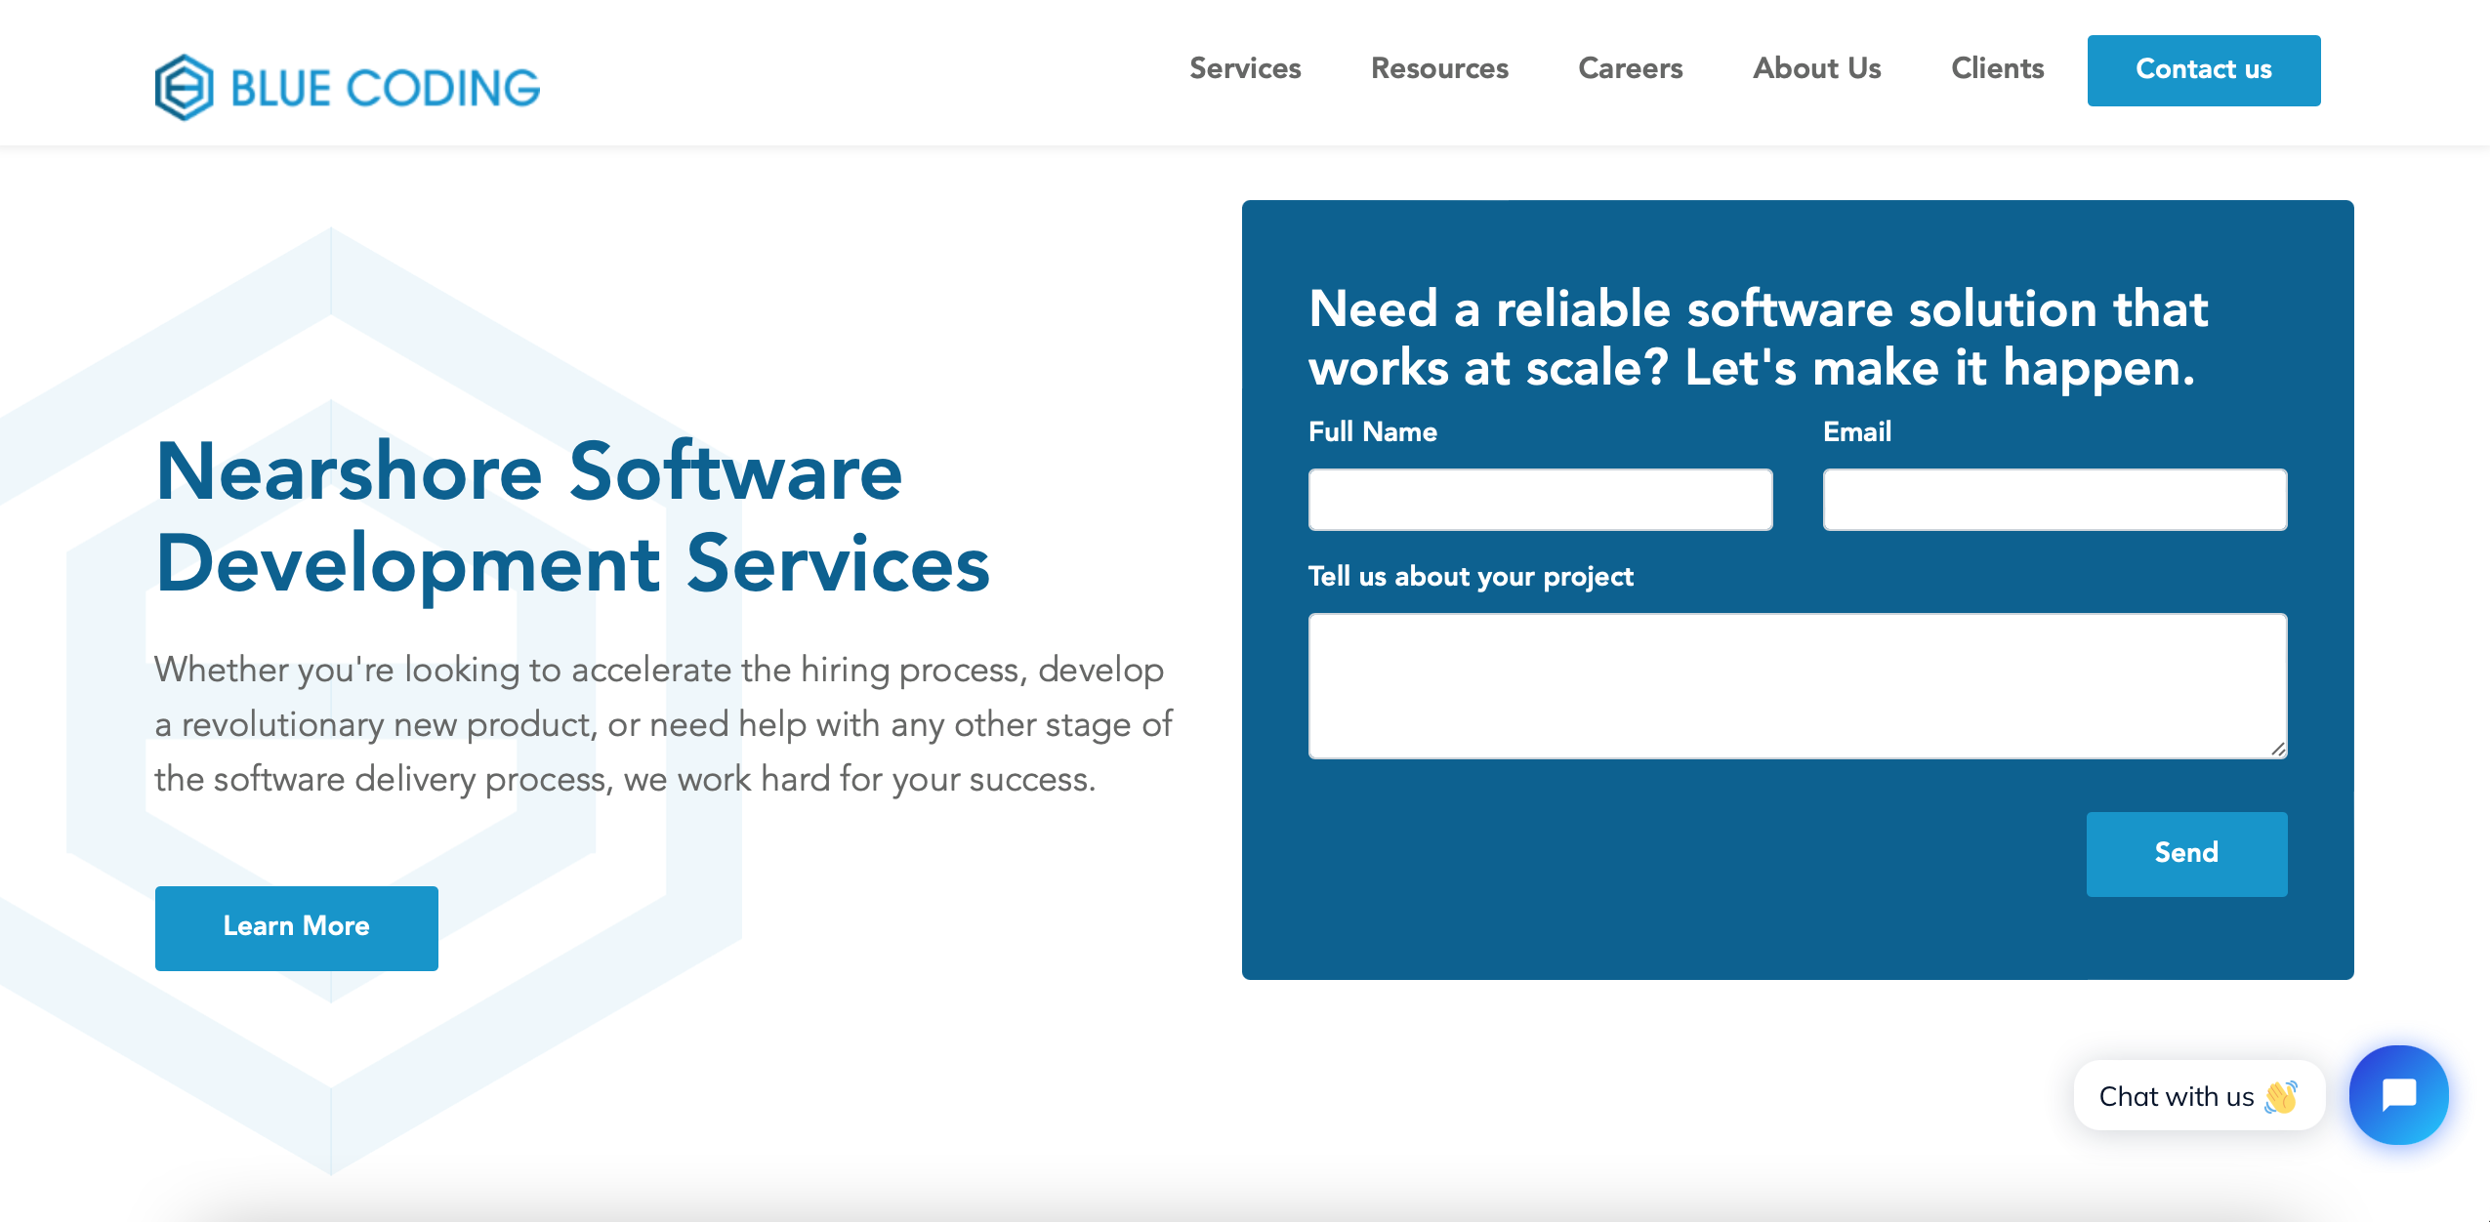Click the Blue Coding hexagon logo icon
Viewport: 2490px width, 1222px height.
(184, 84)
